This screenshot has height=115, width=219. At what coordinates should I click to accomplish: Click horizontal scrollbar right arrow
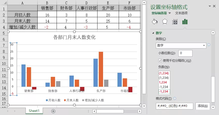tap(139, 111)
